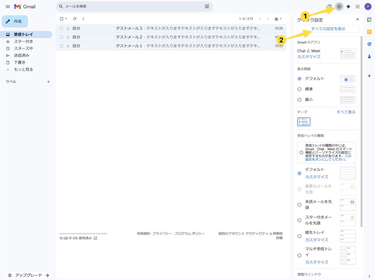Screen dimensions: 375x280
Task: Star the テストメール3 message
Action: tap(68, 28)
